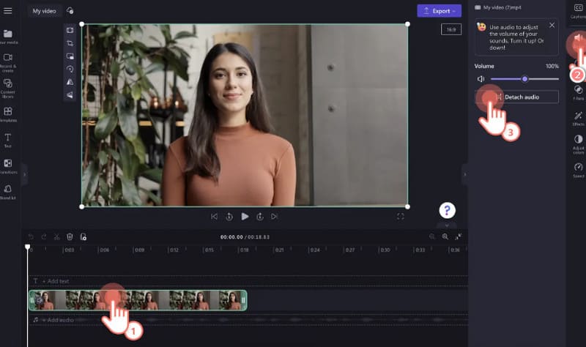Close the audio tip message

552,25
